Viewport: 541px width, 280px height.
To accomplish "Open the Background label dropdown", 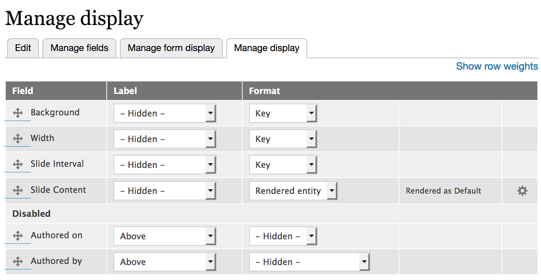I will (x=165, y=113).
